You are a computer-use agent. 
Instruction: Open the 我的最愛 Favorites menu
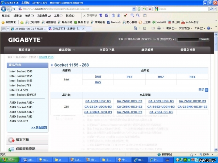point(44,16)
